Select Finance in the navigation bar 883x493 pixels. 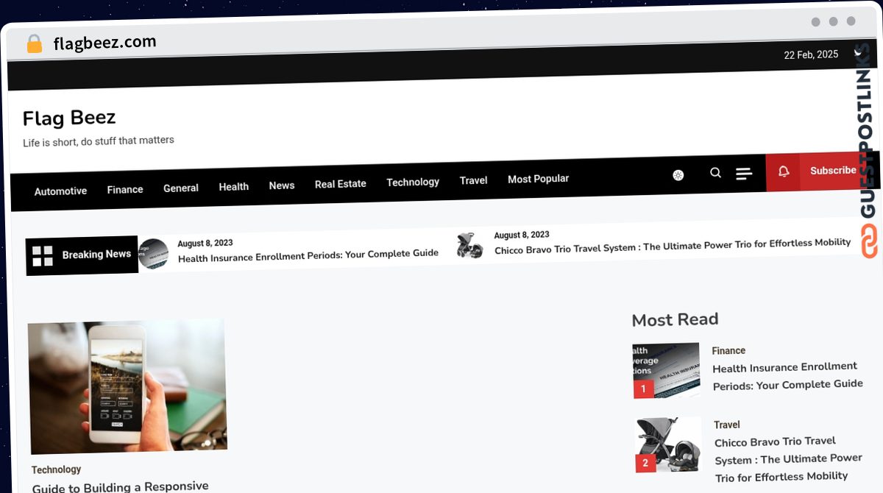(x=125, y=190)
